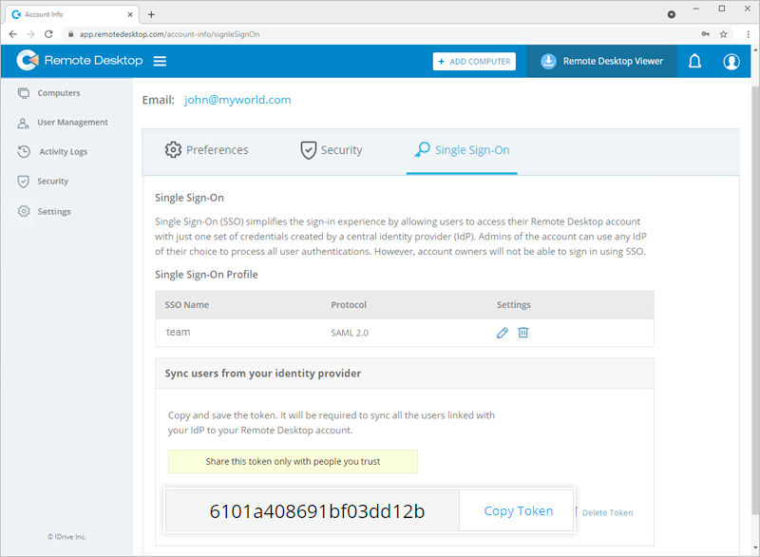Open Settings in the sidebar
The image size is (760, 557).
pos(54,212)
